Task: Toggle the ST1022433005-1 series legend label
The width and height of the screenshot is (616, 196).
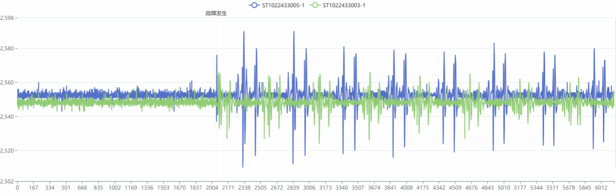Action: [283, 5]
